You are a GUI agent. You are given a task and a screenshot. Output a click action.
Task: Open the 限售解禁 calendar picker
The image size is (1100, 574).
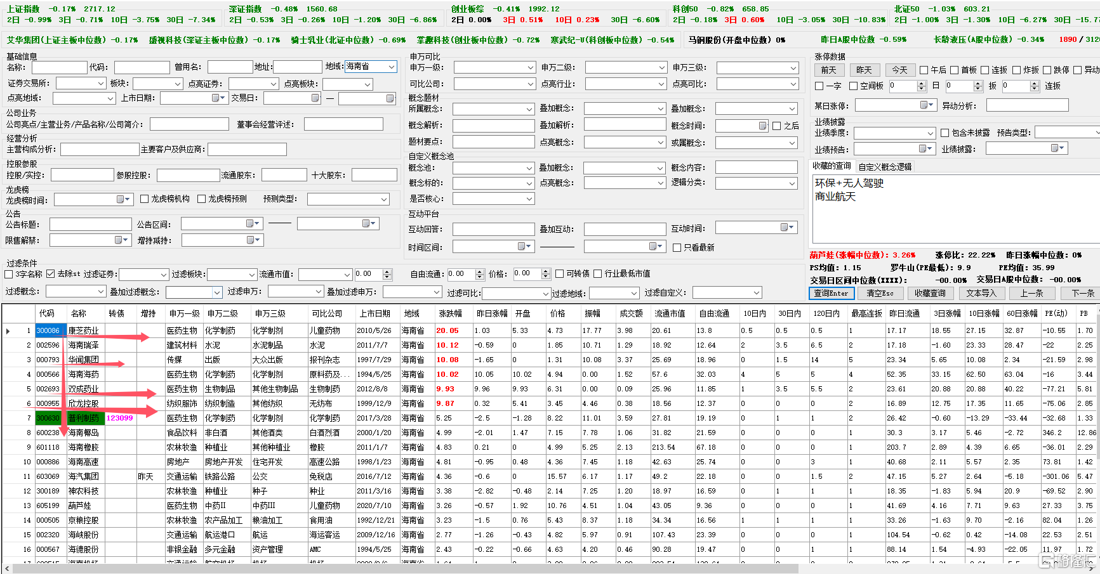click(122, 240)
